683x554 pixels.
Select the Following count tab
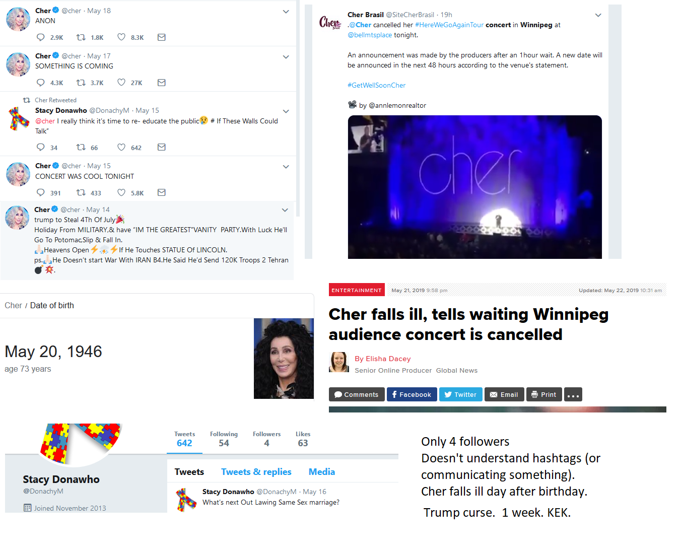tap(224, 439)
